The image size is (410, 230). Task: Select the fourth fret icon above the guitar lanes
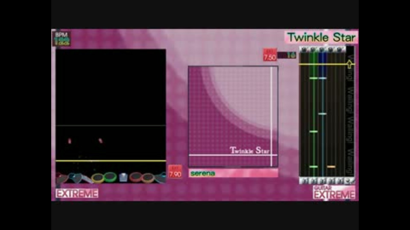(x=331, y=49)
